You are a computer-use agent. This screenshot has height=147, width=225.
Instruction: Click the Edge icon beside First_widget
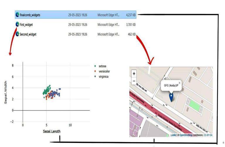17,24
